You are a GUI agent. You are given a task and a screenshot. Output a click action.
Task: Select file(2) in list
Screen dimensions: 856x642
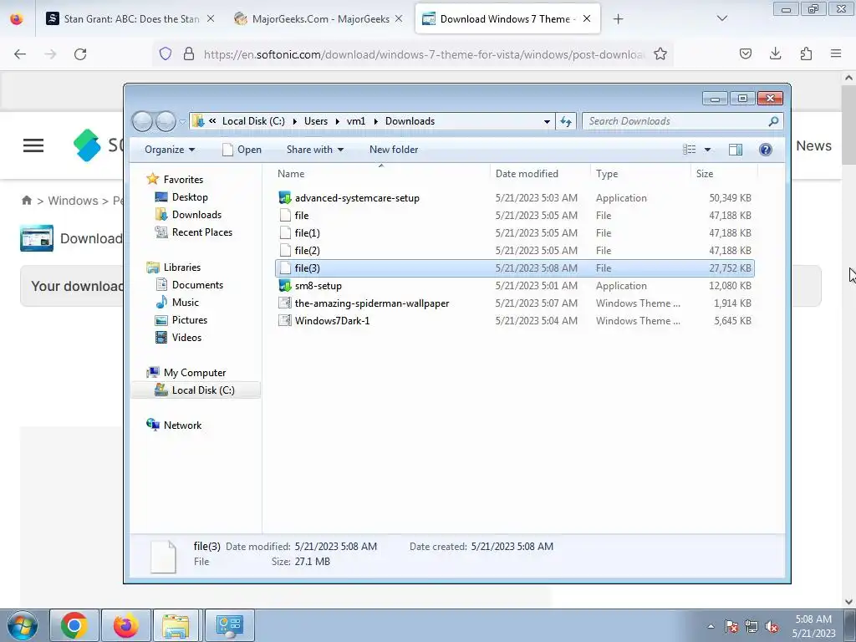pos(515,251)
